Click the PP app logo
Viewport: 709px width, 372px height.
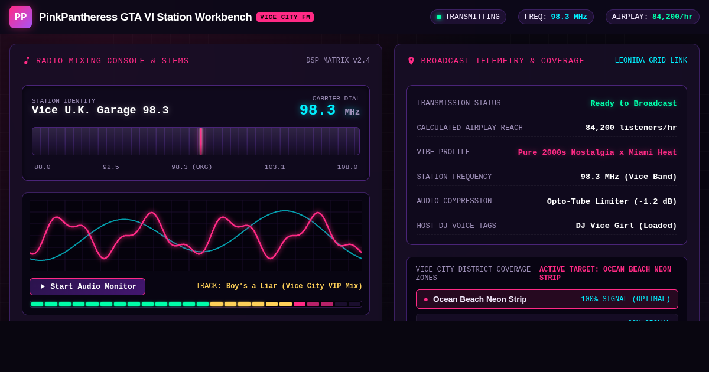(x=21, y=17)
